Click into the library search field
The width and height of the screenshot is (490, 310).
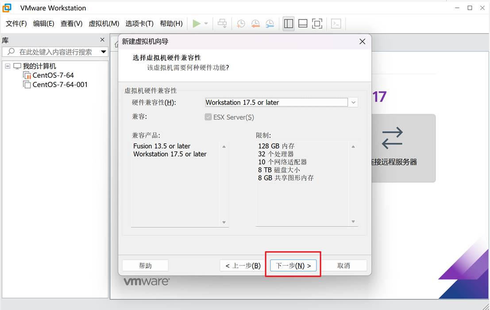click(56, 52)
